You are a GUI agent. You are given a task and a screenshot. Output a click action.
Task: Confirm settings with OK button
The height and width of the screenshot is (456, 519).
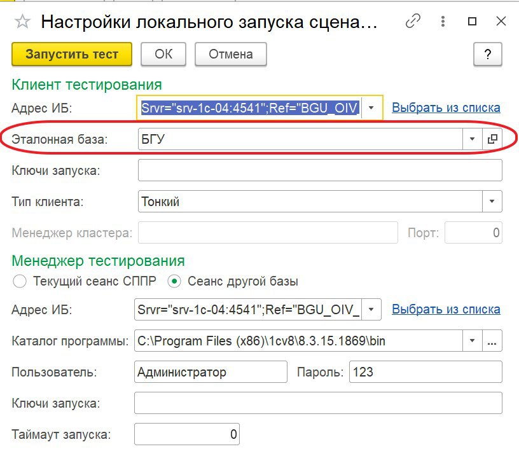pyautogui.click(x=163, y=54)
